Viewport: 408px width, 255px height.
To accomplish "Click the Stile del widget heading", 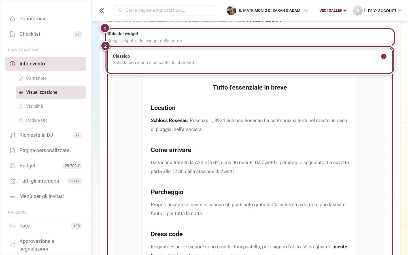I will [x=123, y=33].
